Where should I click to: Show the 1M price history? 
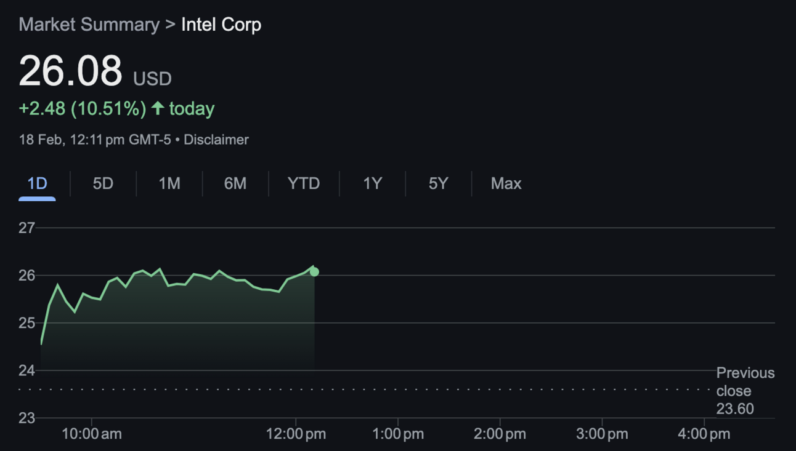pyautogui.click(x=169, y=183)
